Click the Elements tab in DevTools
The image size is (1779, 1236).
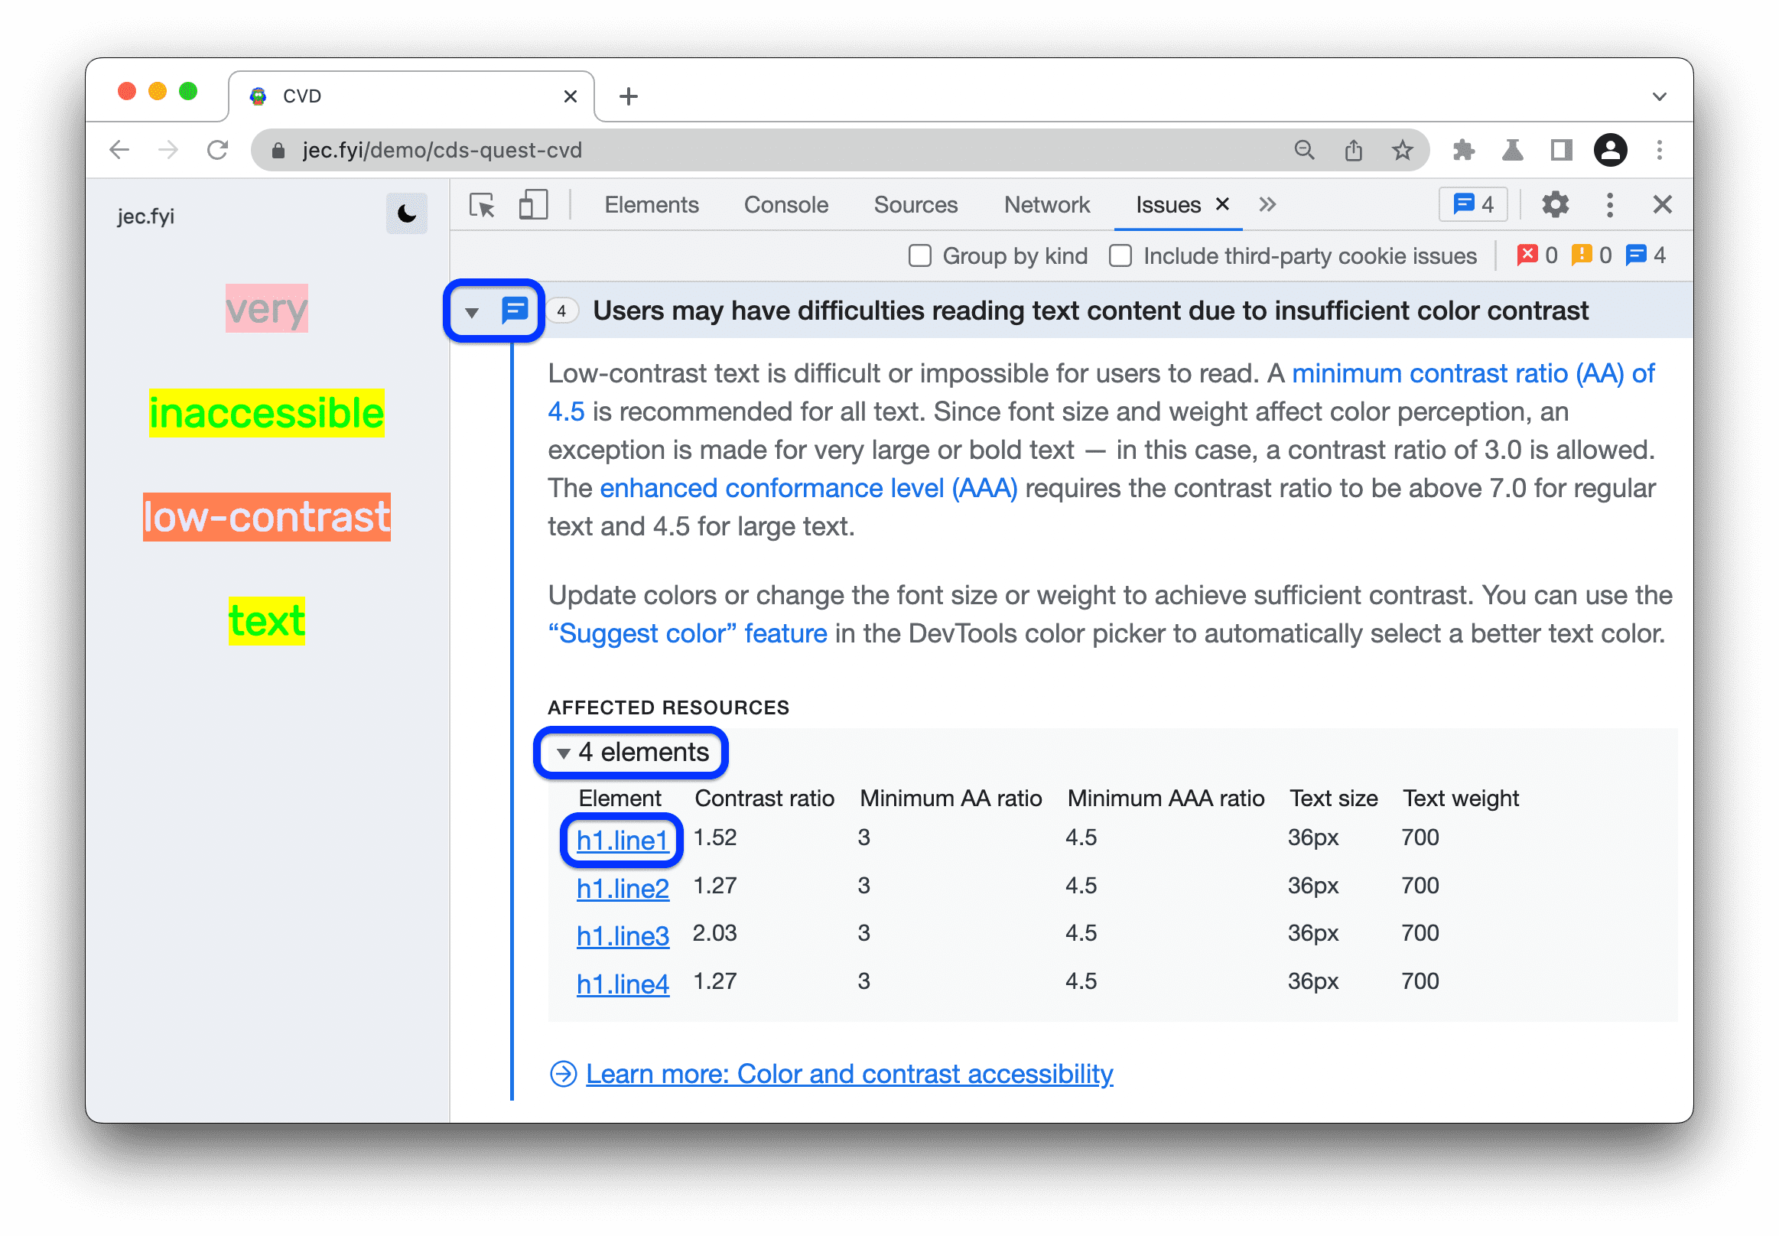tap(650, 204)
